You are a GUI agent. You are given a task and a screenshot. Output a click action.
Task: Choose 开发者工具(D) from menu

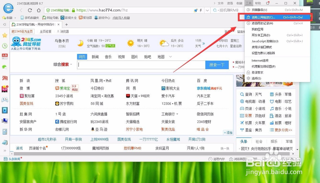pos(277,35)
